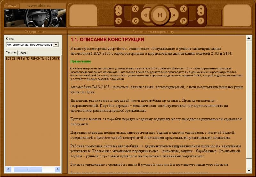Click the X button right of center
Screen dimensions: 256x177
(184, 9)
